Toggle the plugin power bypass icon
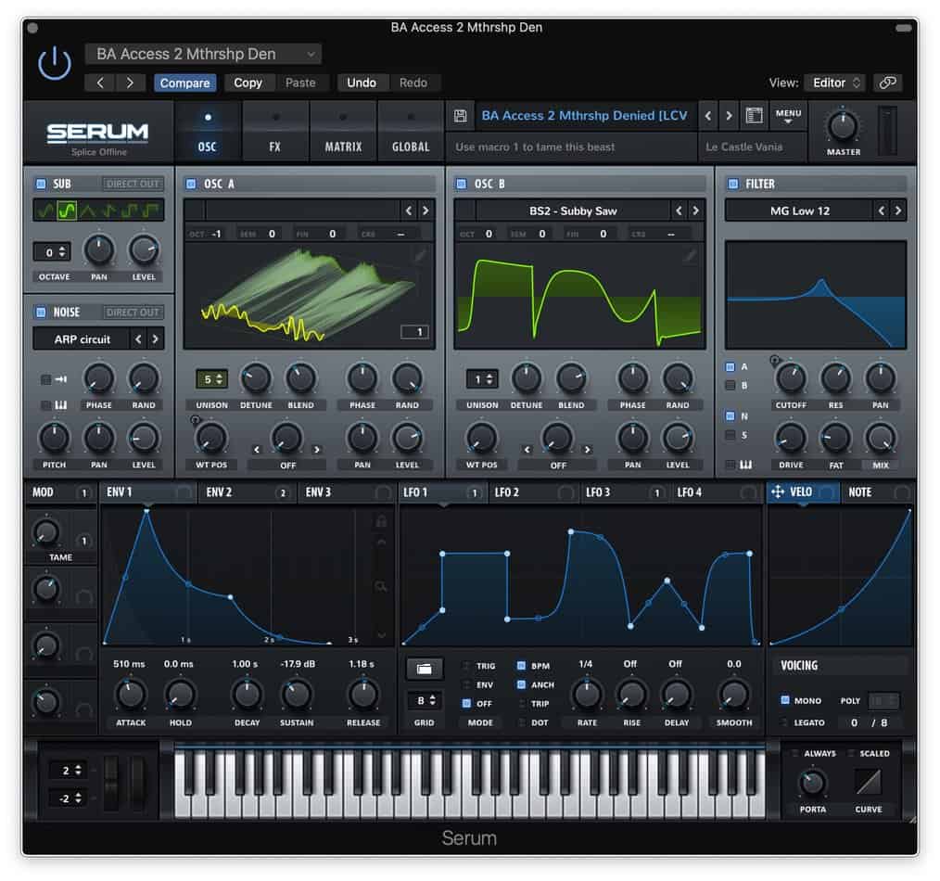This screenshot has width=940, height=881. pos(54,64)
